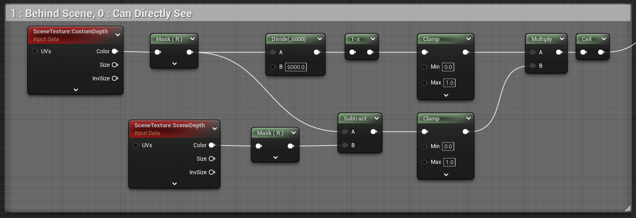Image resolution: width=636 pixels, height=218 pixels.
Task: Click the output pin of Mask (R) after SceneDepth
Action: [x=291, y=146]
